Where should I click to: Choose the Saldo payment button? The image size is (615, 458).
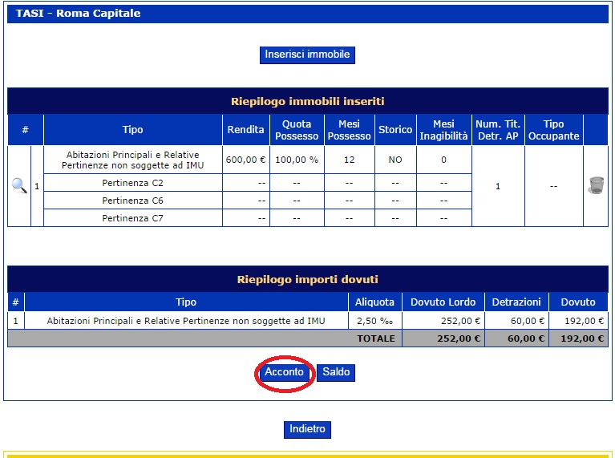pos(335,372)
